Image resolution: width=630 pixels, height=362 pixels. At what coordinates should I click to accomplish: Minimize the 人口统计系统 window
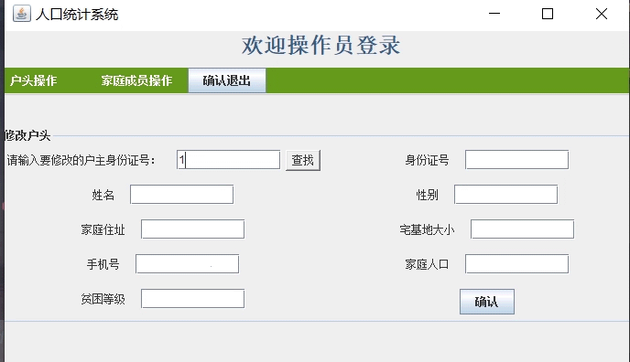pyautogui.click(x=494, y=14)
